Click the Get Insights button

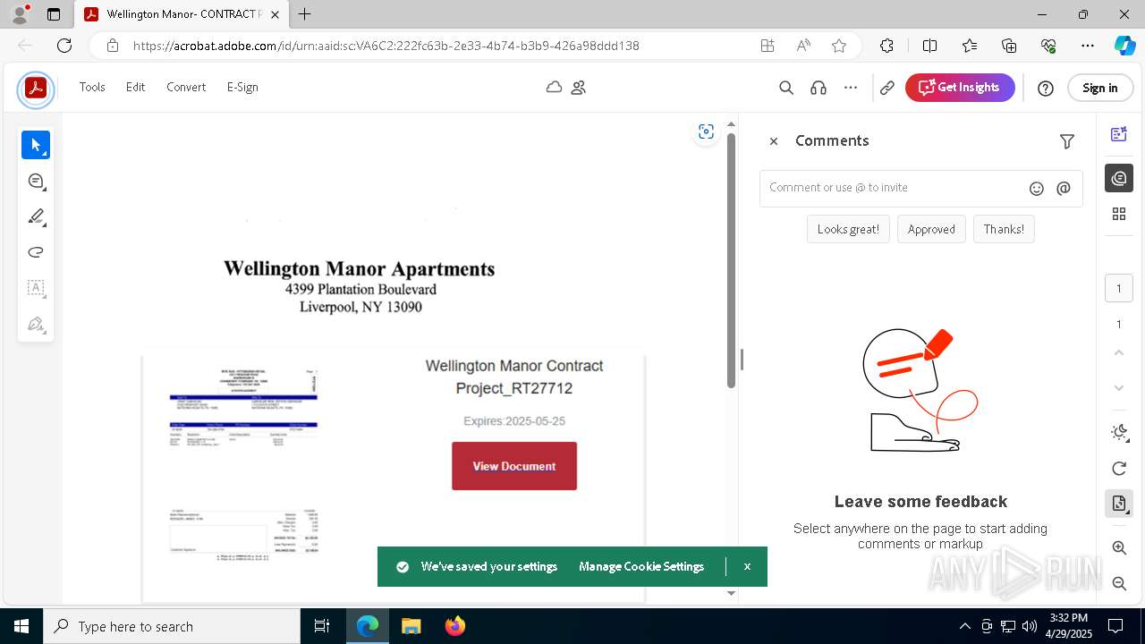(x=960, y=88)
